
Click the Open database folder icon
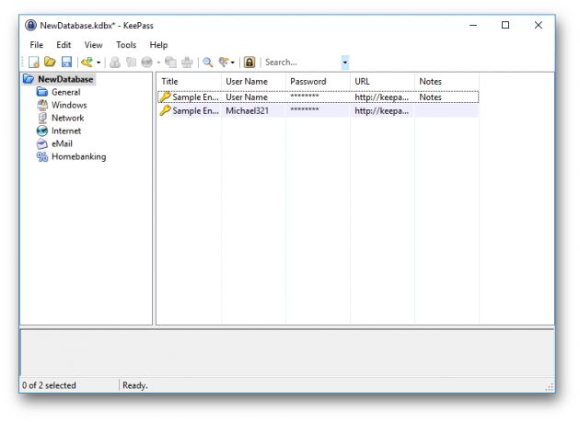click(50, 63)
